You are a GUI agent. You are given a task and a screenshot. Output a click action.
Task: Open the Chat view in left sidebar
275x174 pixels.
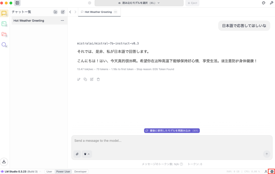click(4, 13)
